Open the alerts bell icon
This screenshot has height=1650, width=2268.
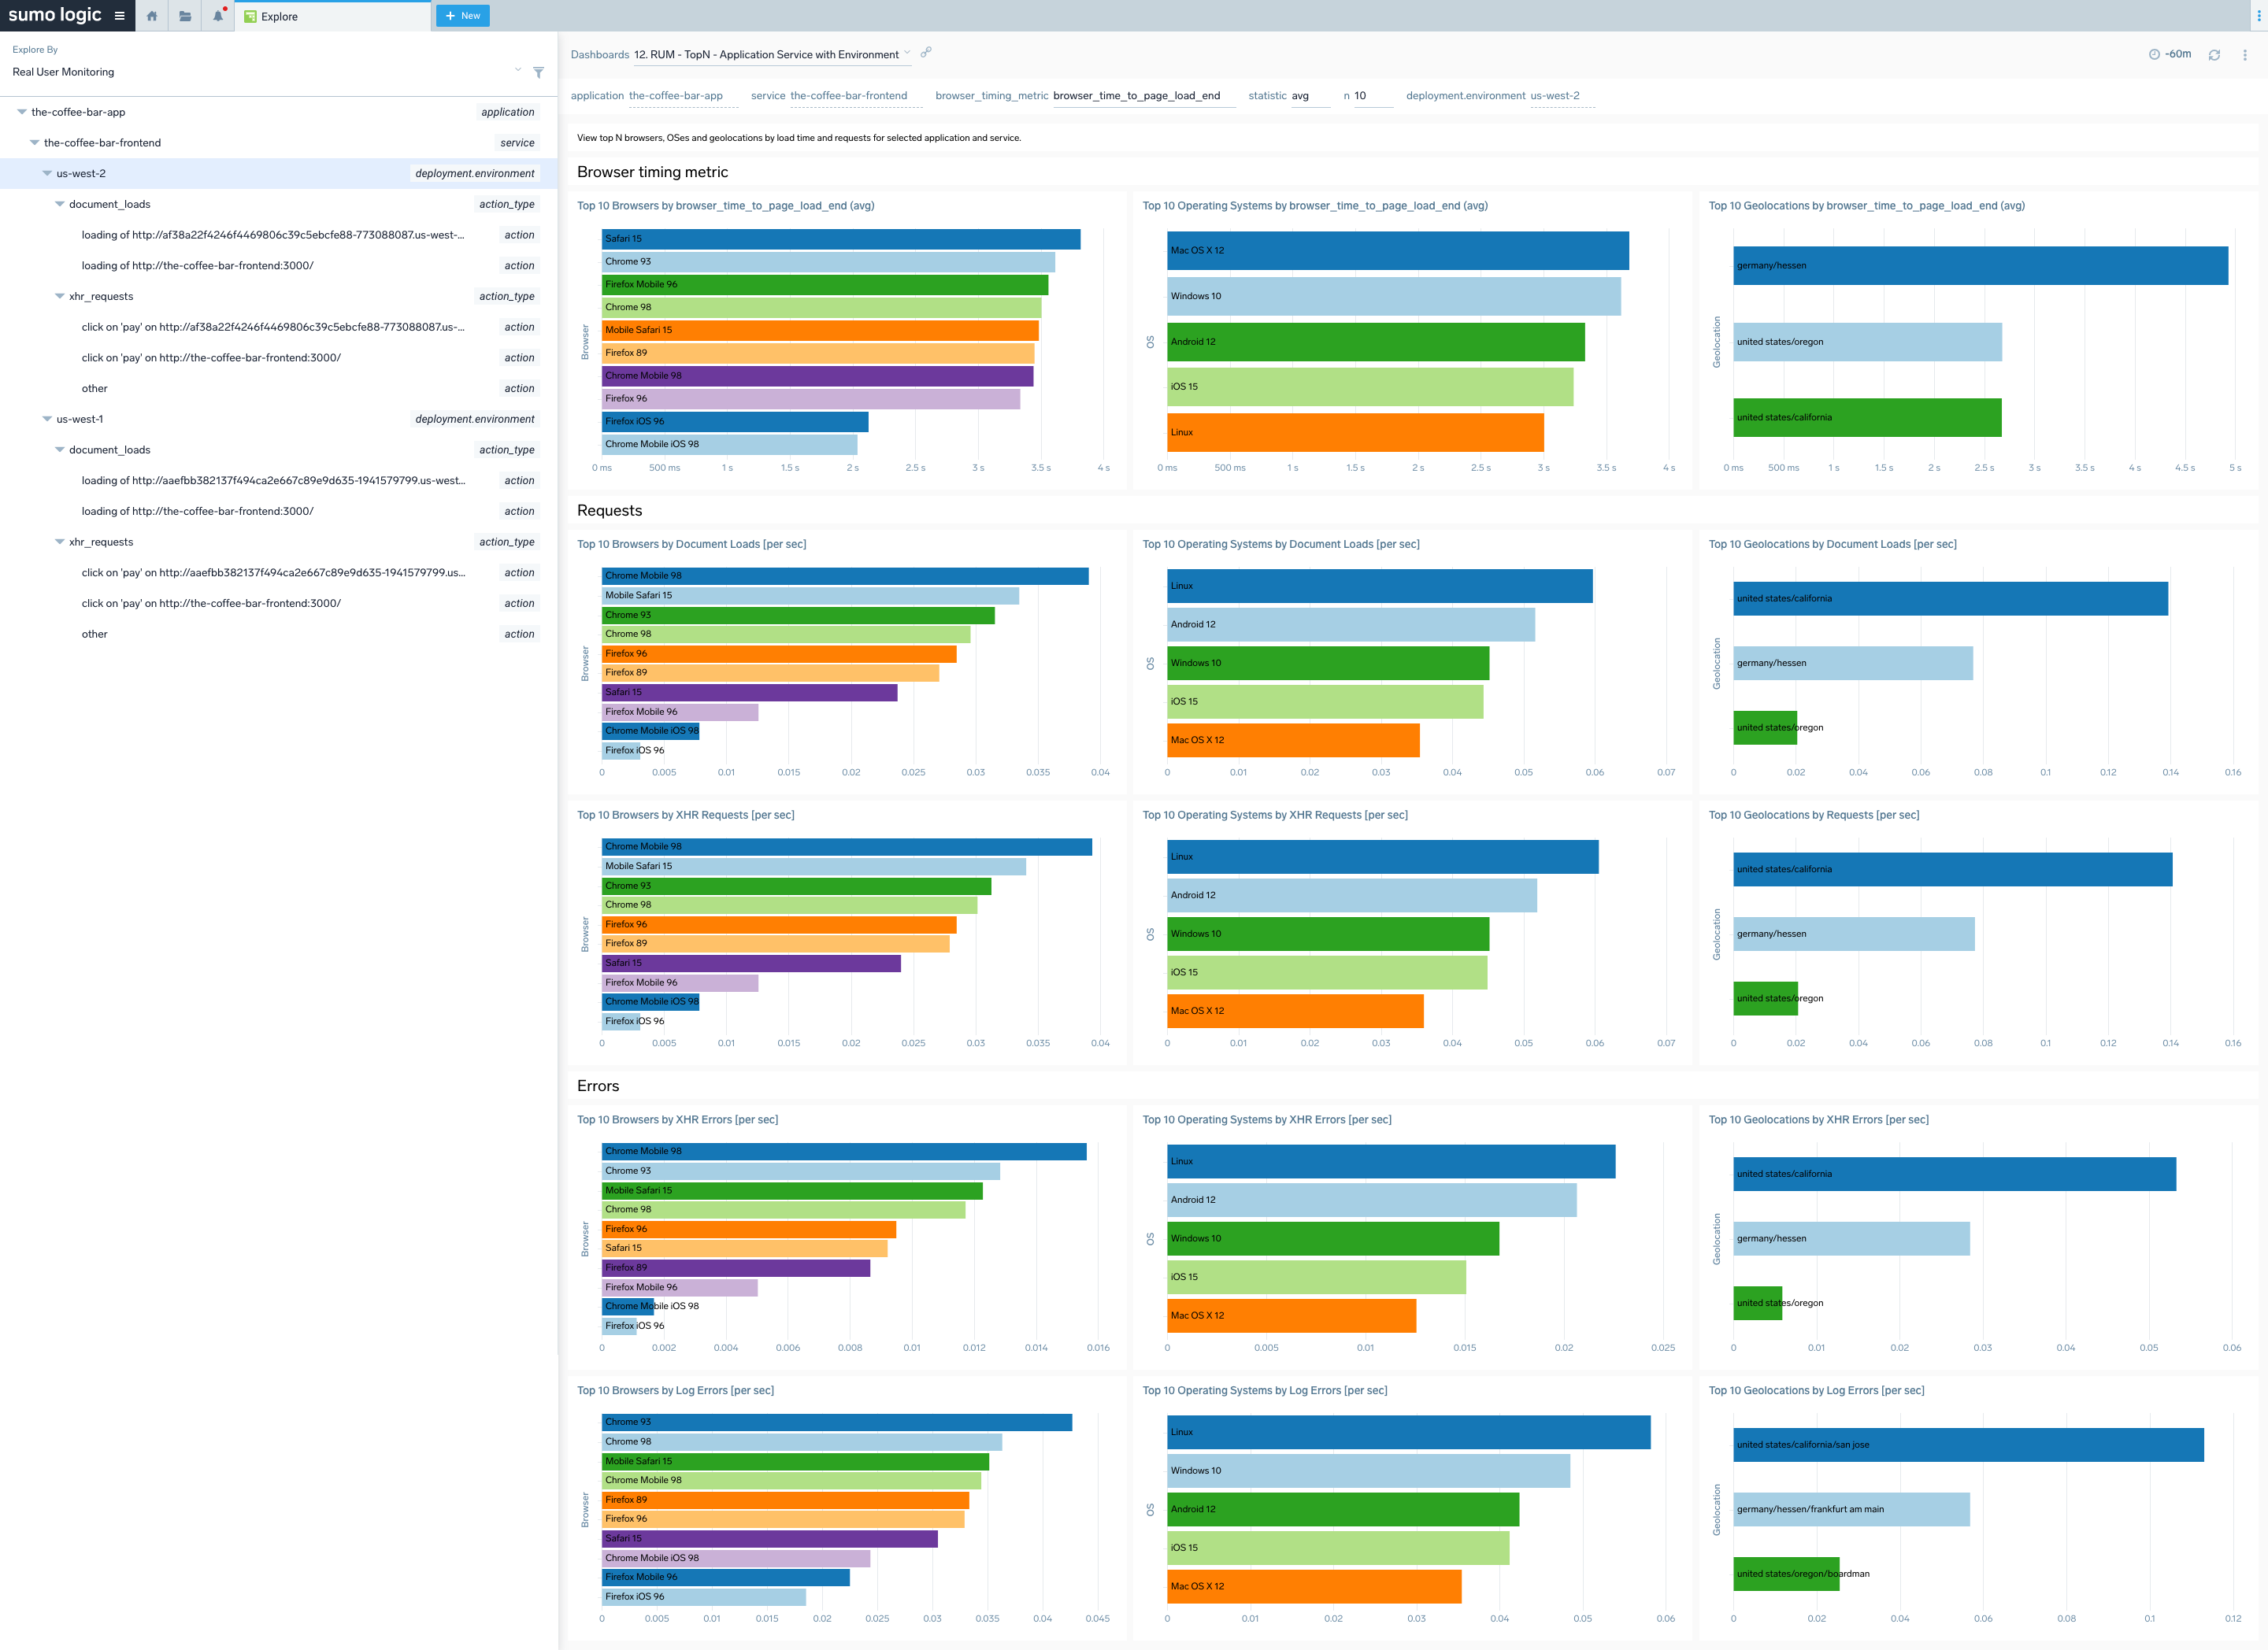tap(218, 16)
